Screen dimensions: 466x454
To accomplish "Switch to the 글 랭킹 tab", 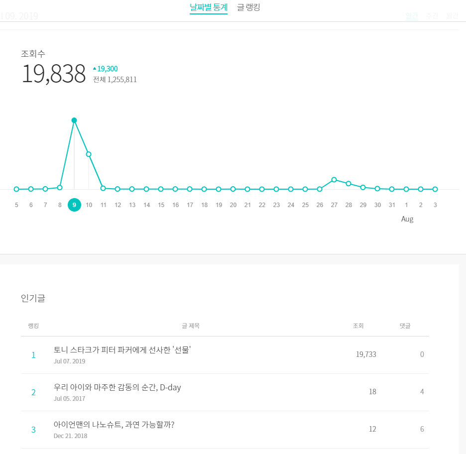I will (x=248, y=7).
